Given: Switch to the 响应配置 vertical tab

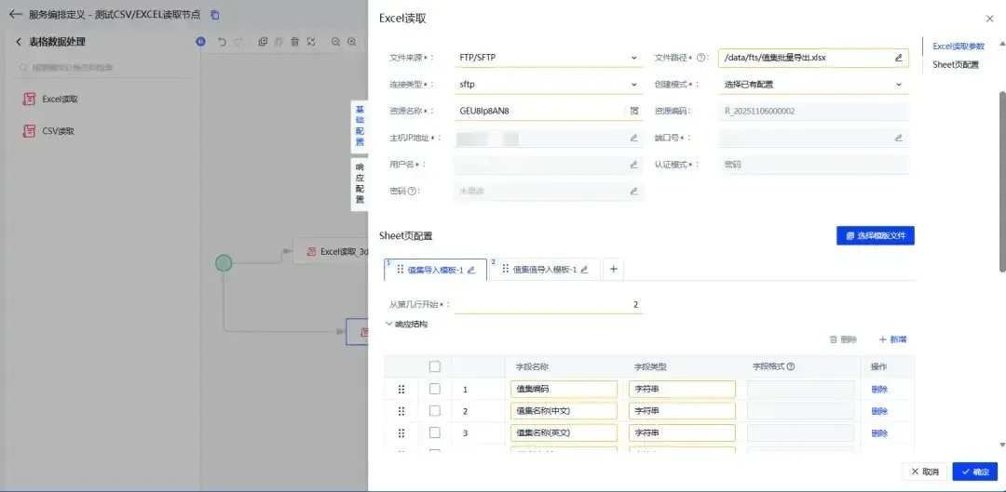Looking at the screenshot, I should pyautogui.click(x=360, y=183).
